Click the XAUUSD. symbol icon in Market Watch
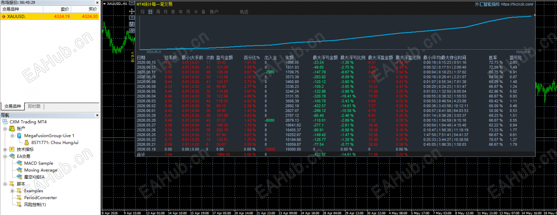Viewport: 557px width, 215px height. (4, 16)
